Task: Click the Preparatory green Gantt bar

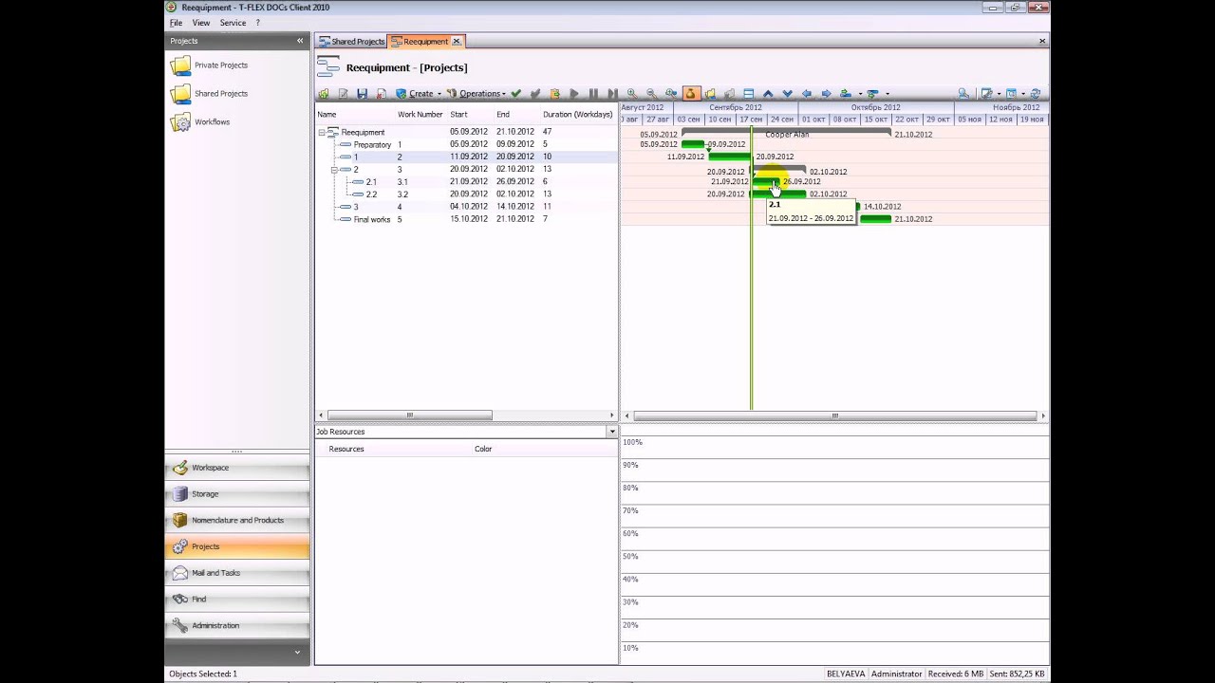Action: point(693,144)
